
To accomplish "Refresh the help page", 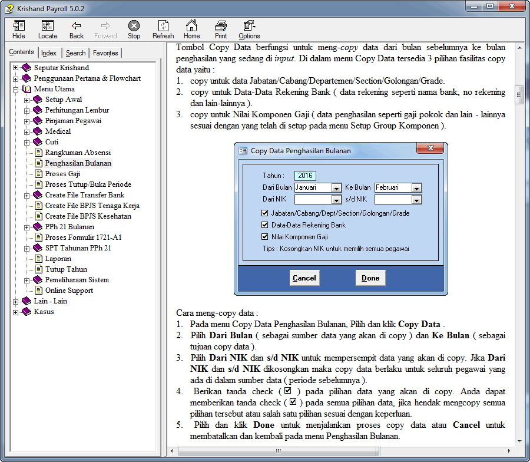I will point(163,29).
